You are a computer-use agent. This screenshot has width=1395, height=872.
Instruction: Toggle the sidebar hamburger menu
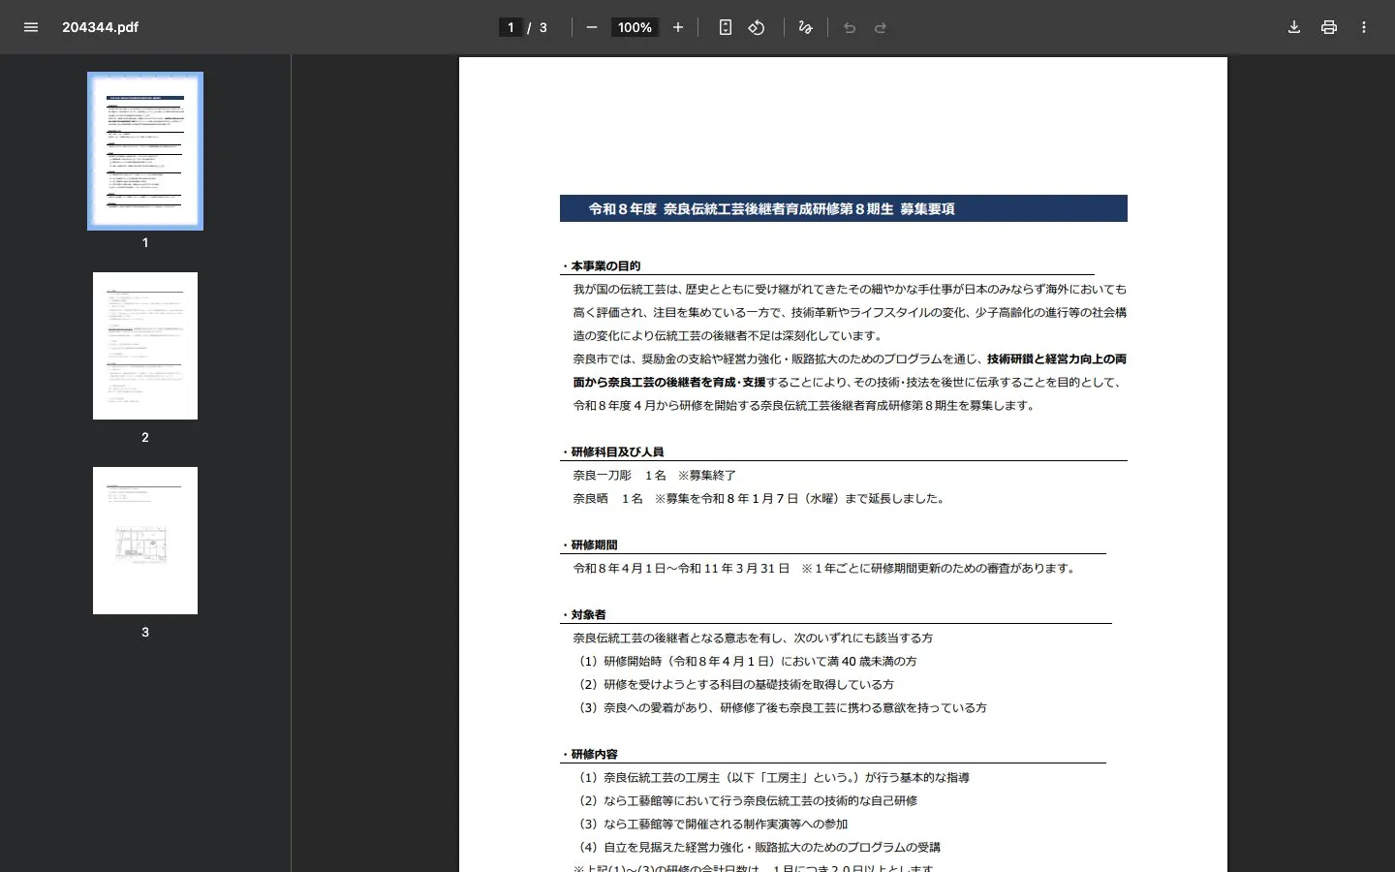31,27
